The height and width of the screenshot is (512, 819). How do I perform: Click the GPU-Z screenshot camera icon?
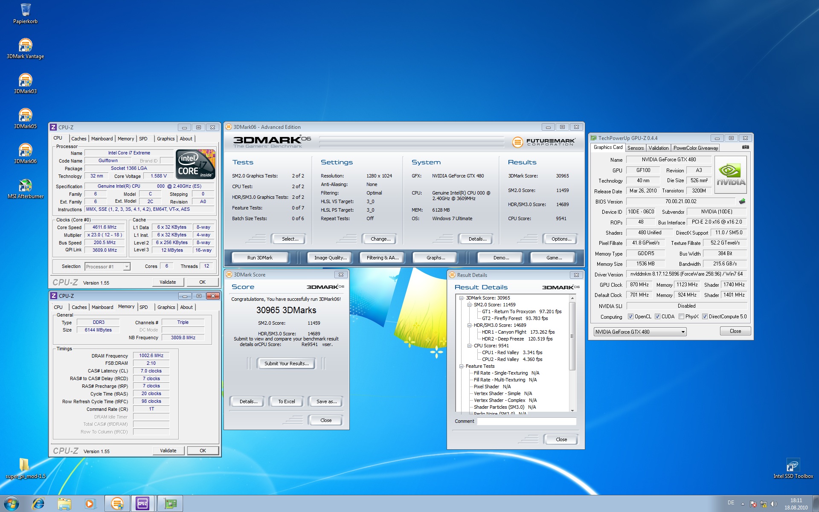coord(745,147)
